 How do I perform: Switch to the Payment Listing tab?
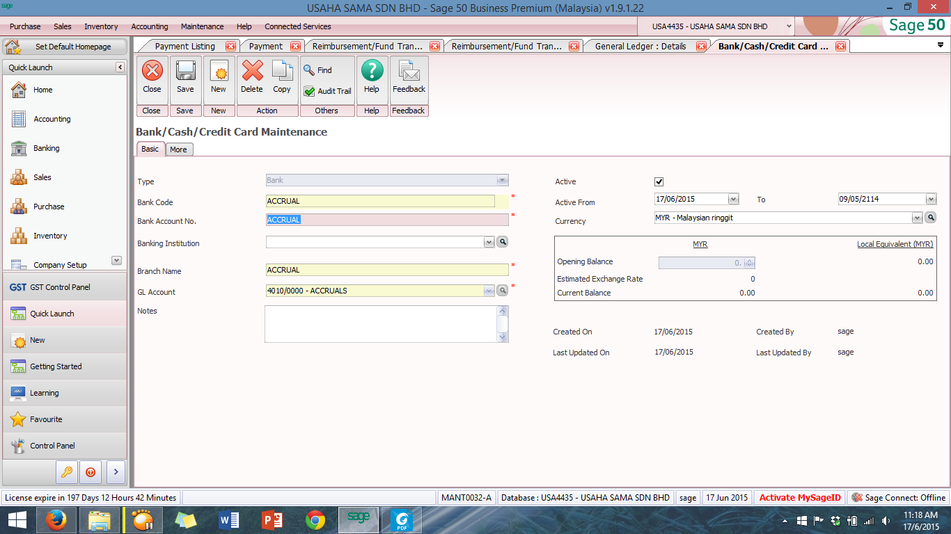pyautogui.click(x=185, y=47)
